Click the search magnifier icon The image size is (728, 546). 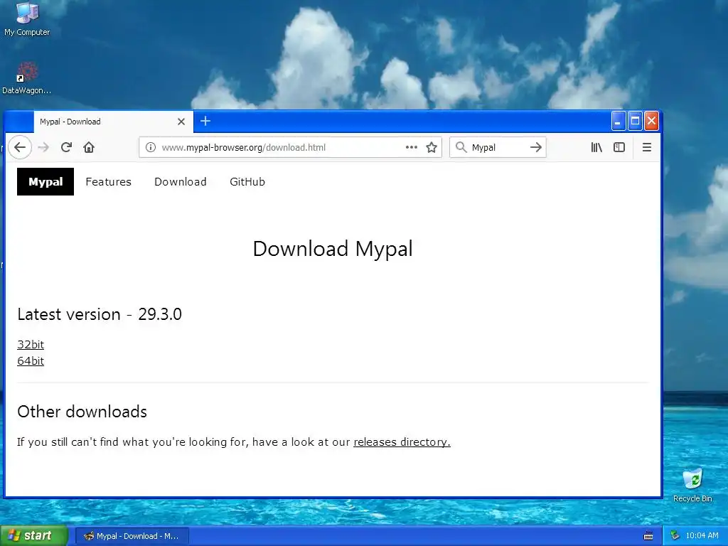click(x=461, y=147)
